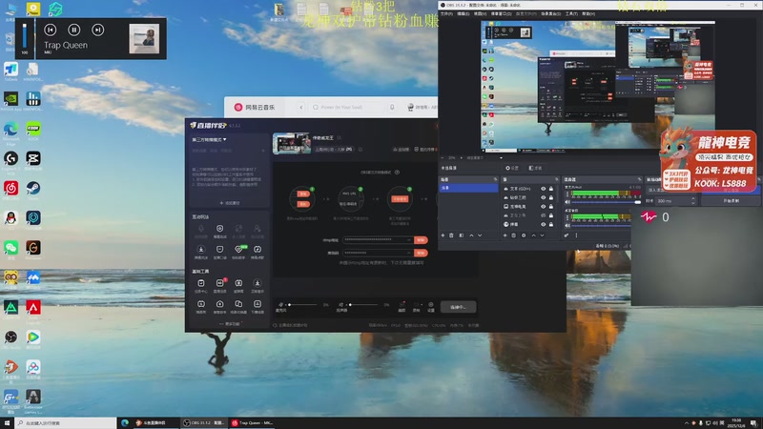763x429 pixels.
Task: Open the red Adobe-style desktop icon
Action: click(33, 307)
